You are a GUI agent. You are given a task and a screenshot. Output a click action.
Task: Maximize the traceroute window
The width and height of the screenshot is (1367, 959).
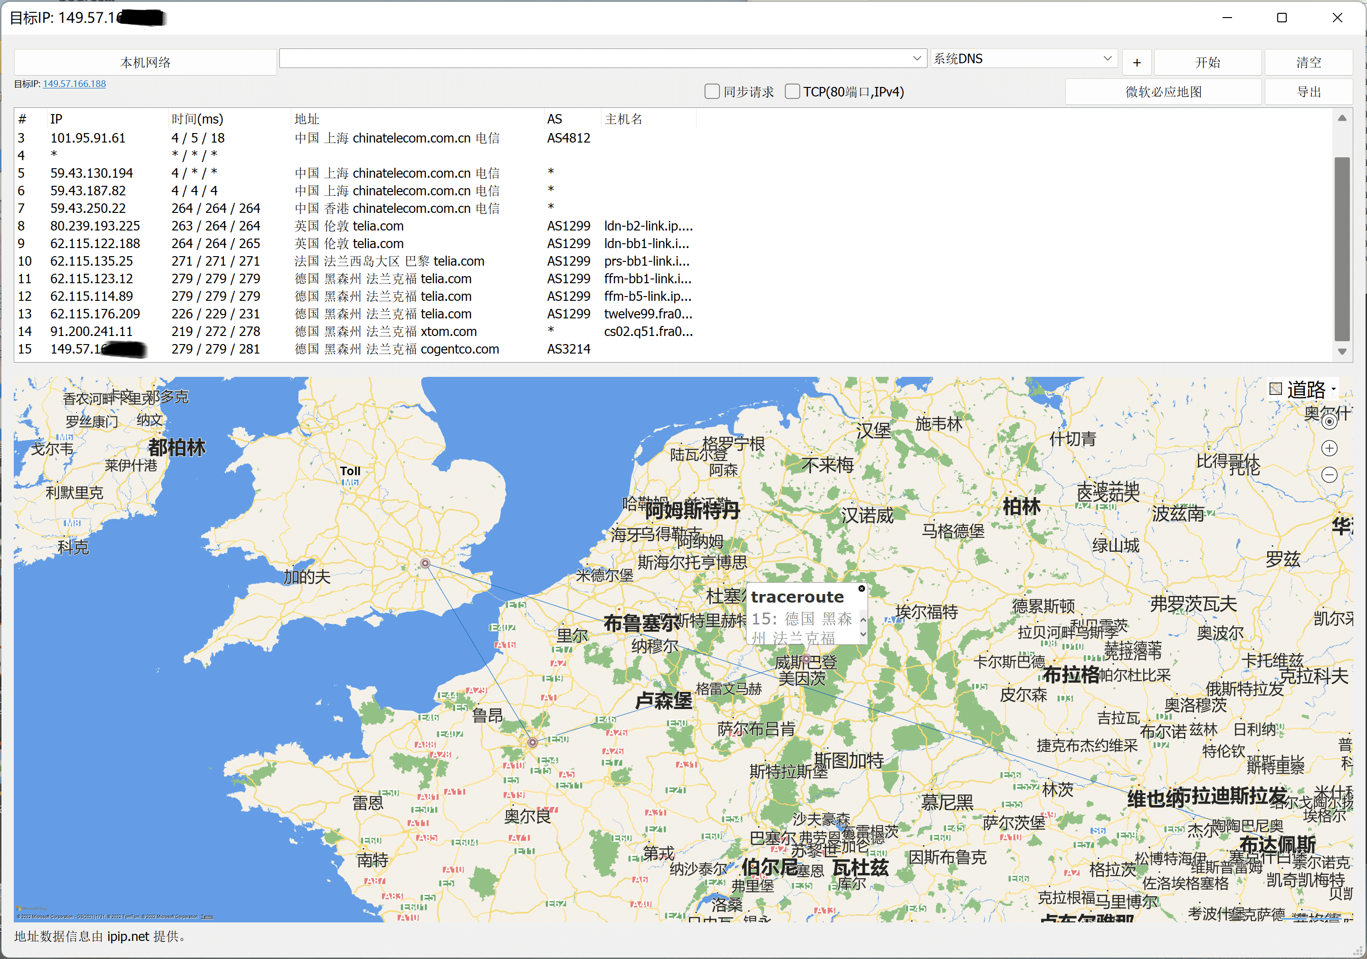(x=1282, y=17)
